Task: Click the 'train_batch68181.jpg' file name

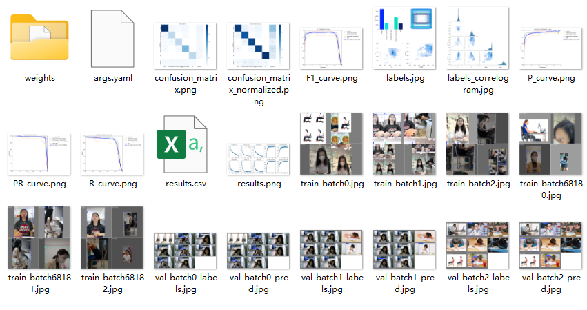Action: [39, 283]
